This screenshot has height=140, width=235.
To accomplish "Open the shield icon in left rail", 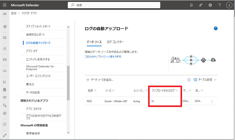I will pos(5,27).
